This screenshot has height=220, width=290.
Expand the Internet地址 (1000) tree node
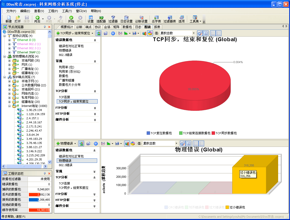click(9, 106)
